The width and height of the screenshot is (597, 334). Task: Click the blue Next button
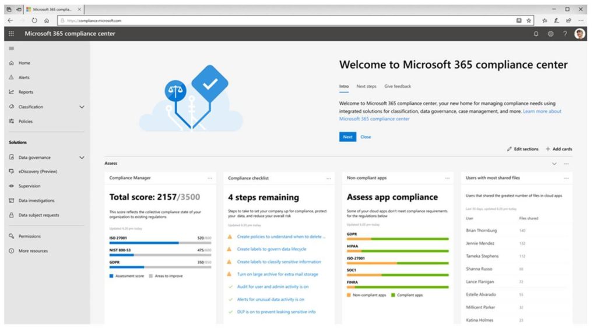tap(347, 137)
